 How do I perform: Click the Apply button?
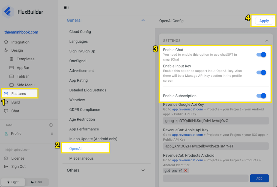[x=264, y=21]
